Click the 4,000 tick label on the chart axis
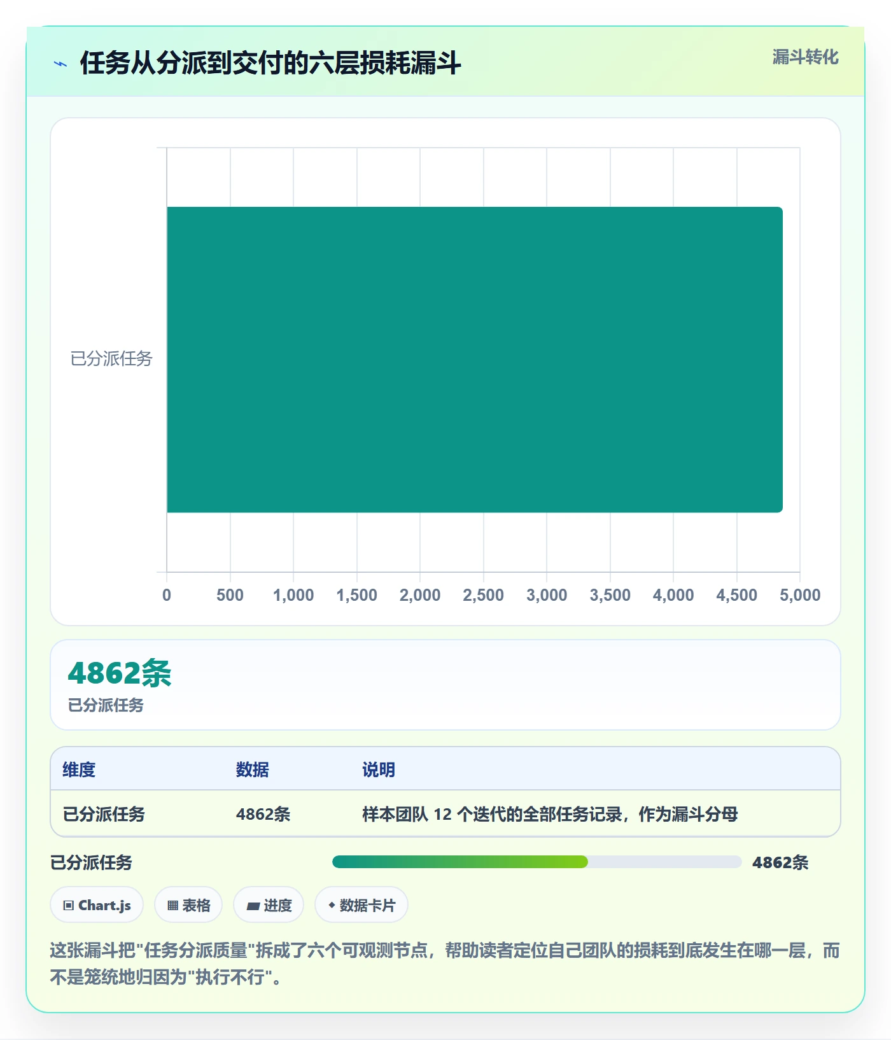 [x=673, y=595]
